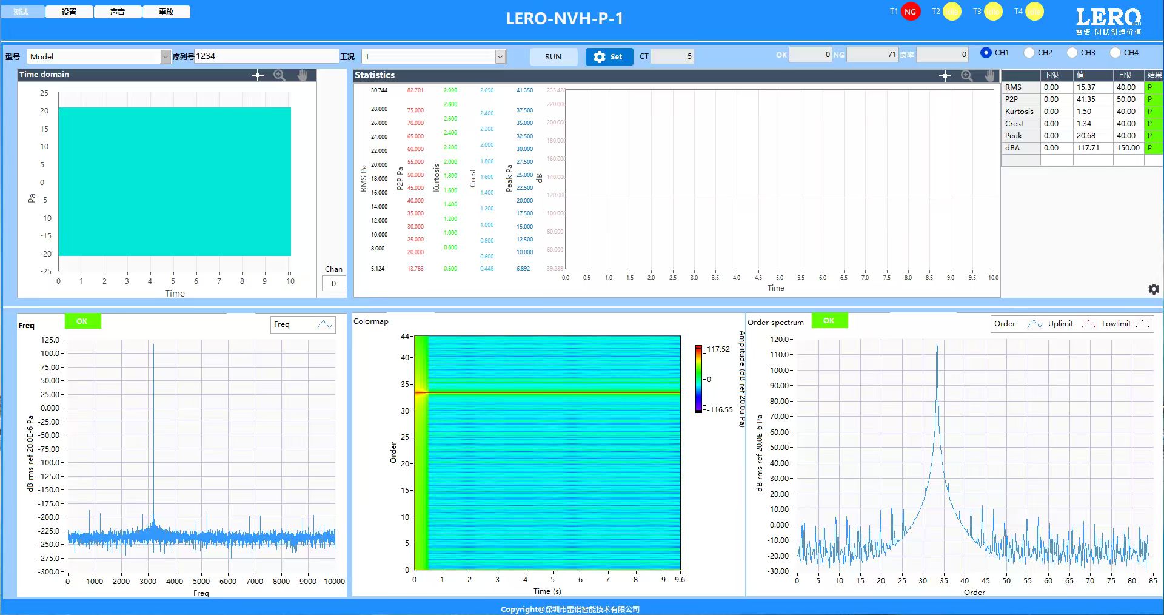Click the serial number input field
The image size is (1164, 615).
[266, 56]
